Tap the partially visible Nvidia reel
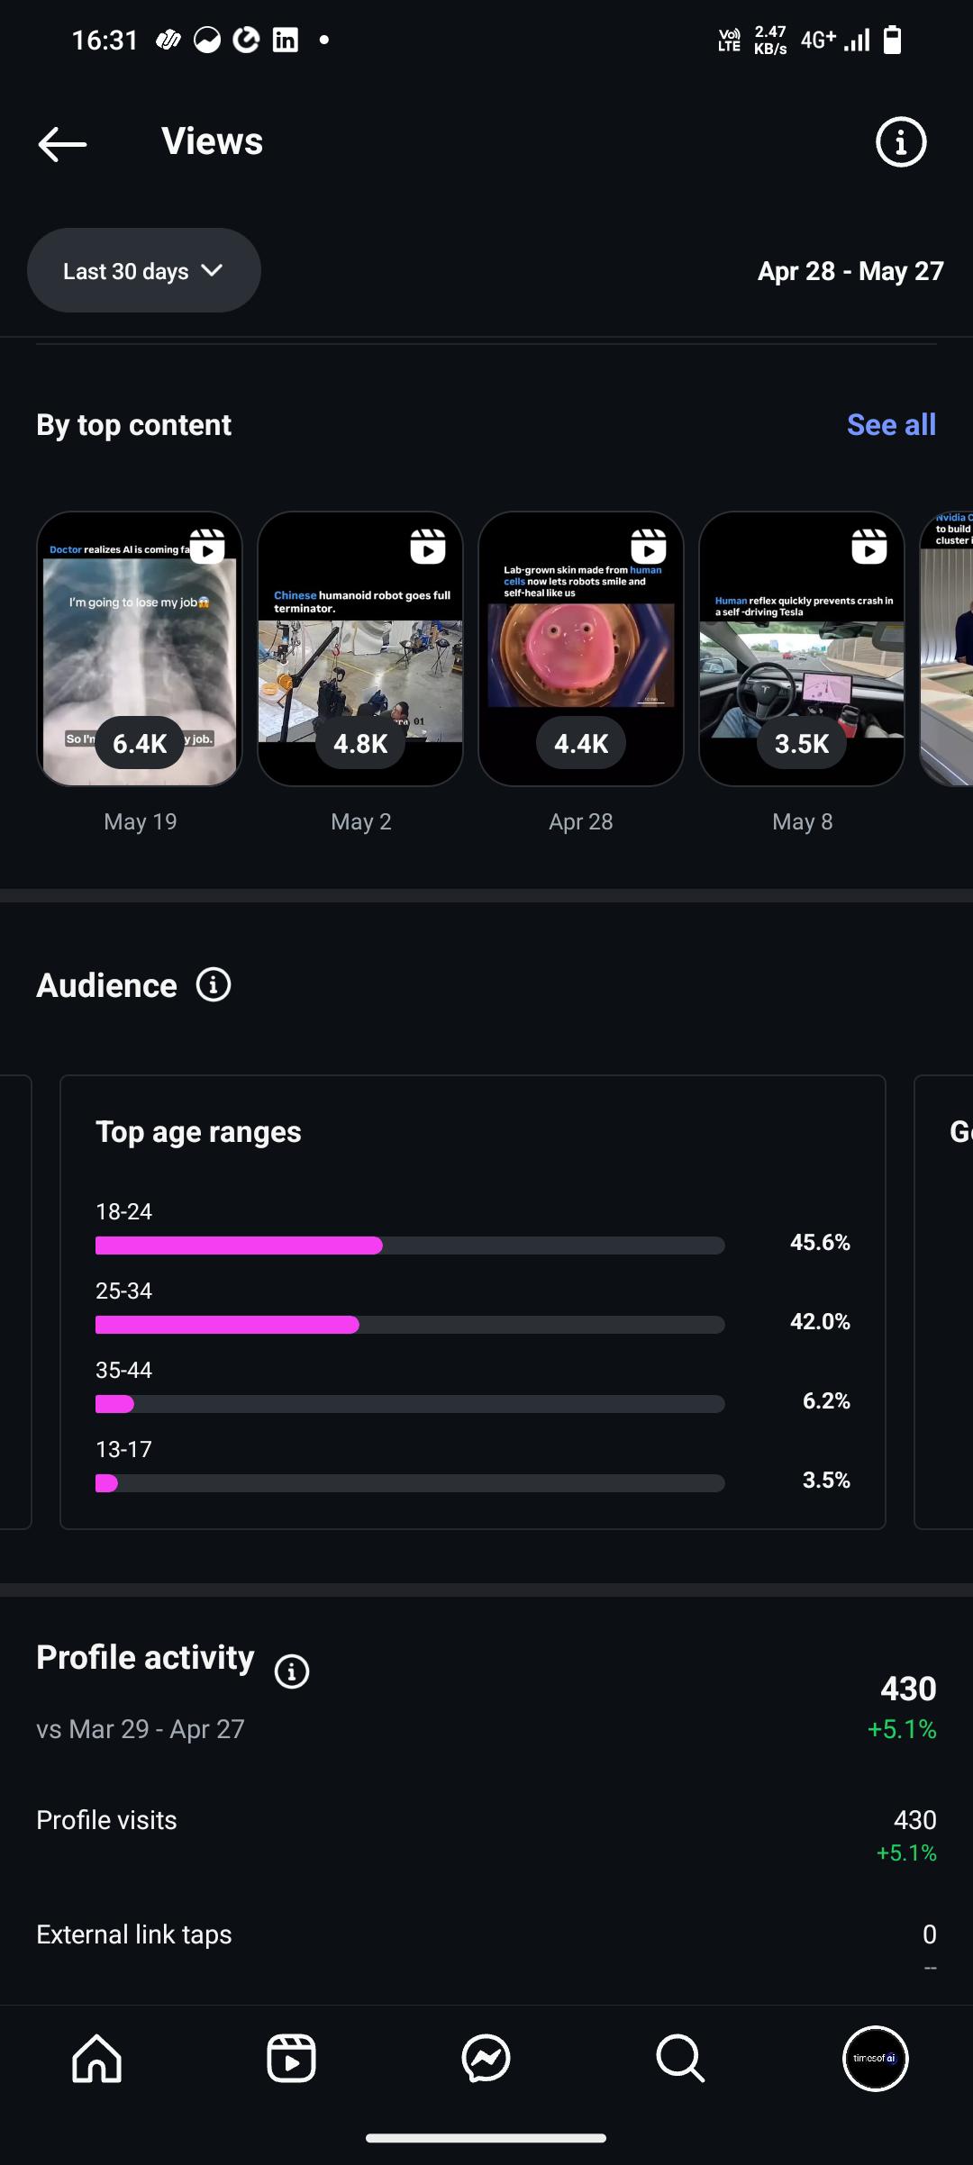This screenshot has height=2165, width=973. coord(948,648)
